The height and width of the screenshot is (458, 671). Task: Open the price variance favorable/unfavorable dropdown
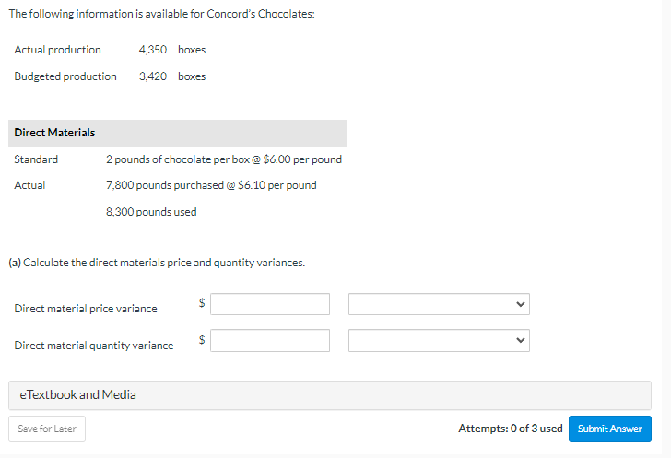[439, 304]
